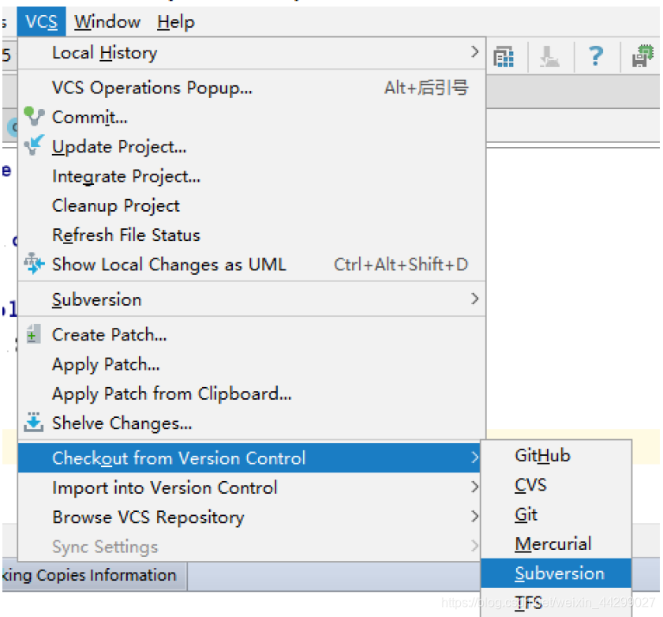Click the Create Patch icon

pos(34,334)
